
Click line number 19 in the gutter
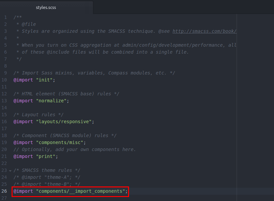click(4, 142)
